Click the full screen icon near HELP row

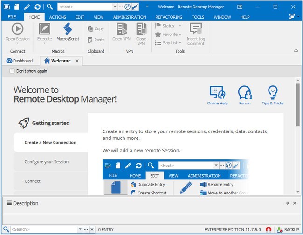(x=292, y=17)
